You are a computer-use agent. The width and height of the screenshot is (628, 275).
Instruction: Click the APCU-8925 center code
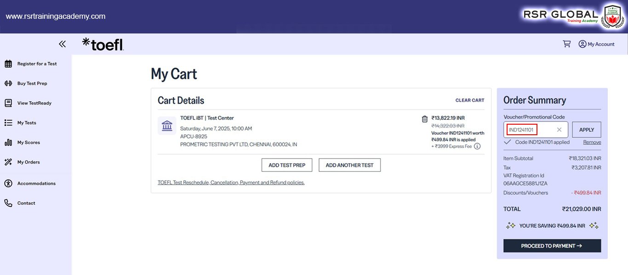pos(194,137)
